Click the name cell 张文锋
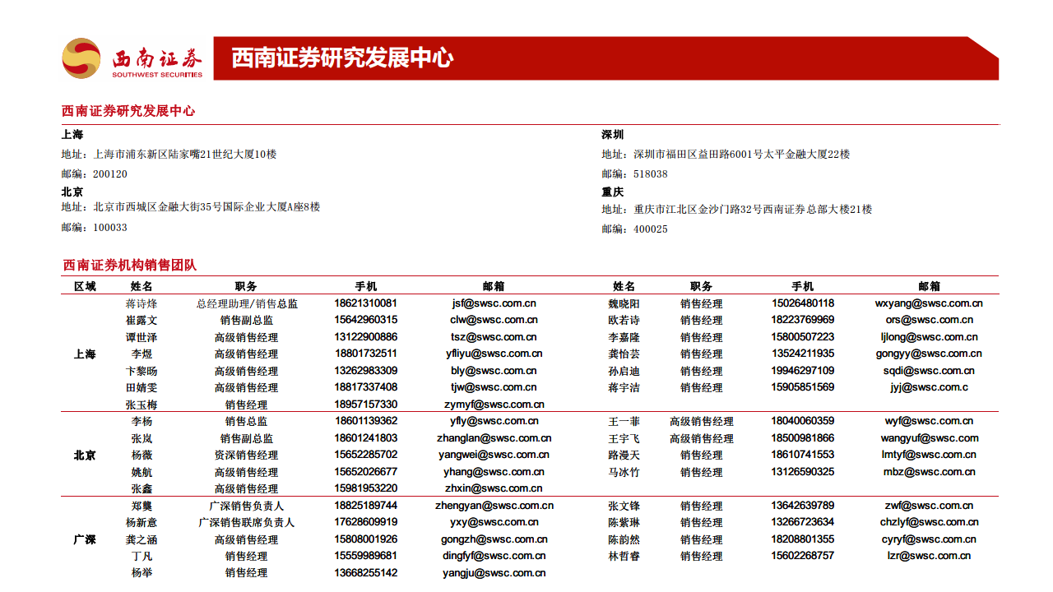Image resolution: width=1053 pixels, height=592 pixels. [x=624, y=506]
